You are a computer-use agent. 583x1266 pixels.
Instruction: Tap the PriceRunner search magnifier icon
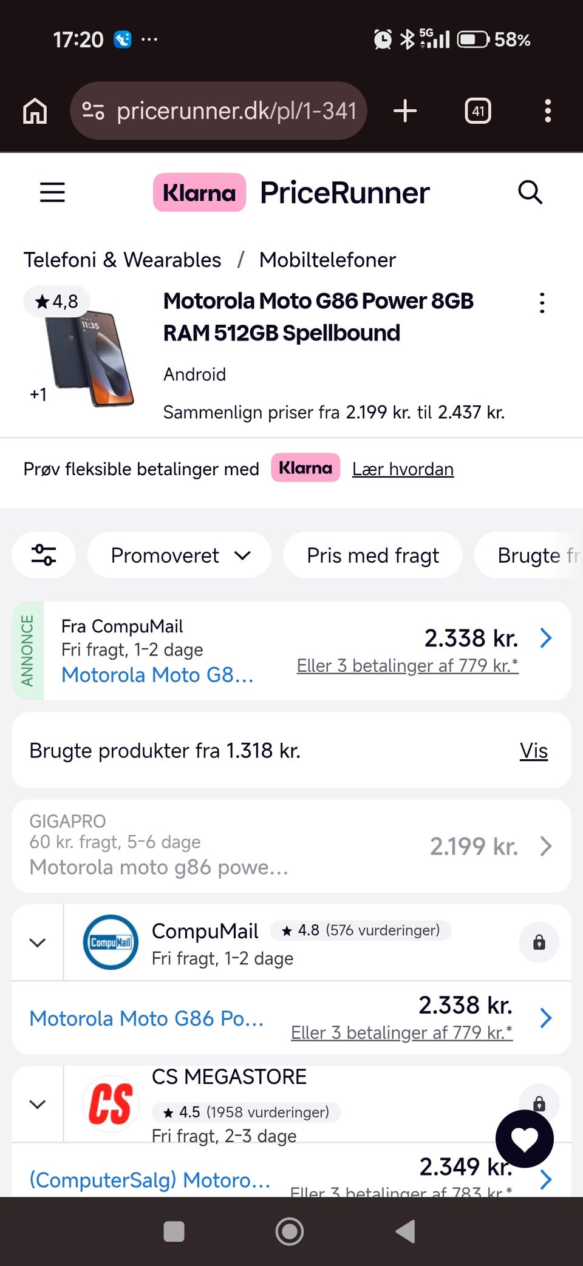coord(530,192)
